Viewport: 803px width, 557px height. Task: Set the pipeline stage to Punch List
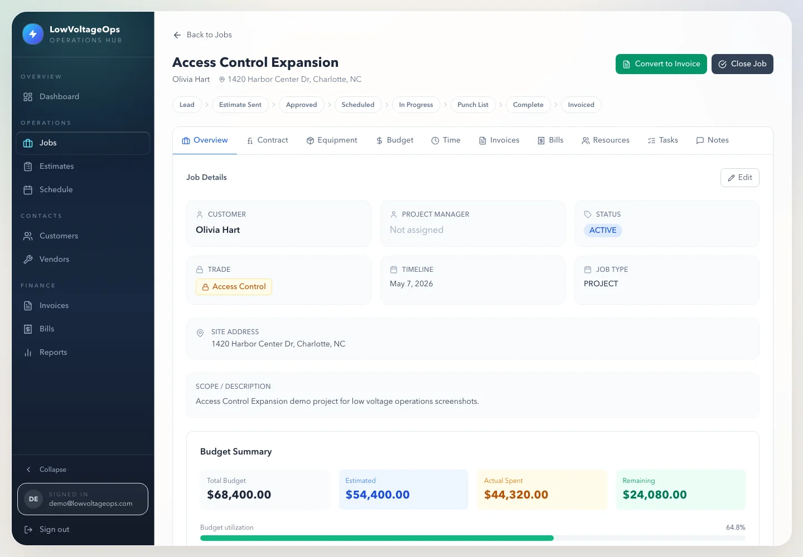pos(473,105)
